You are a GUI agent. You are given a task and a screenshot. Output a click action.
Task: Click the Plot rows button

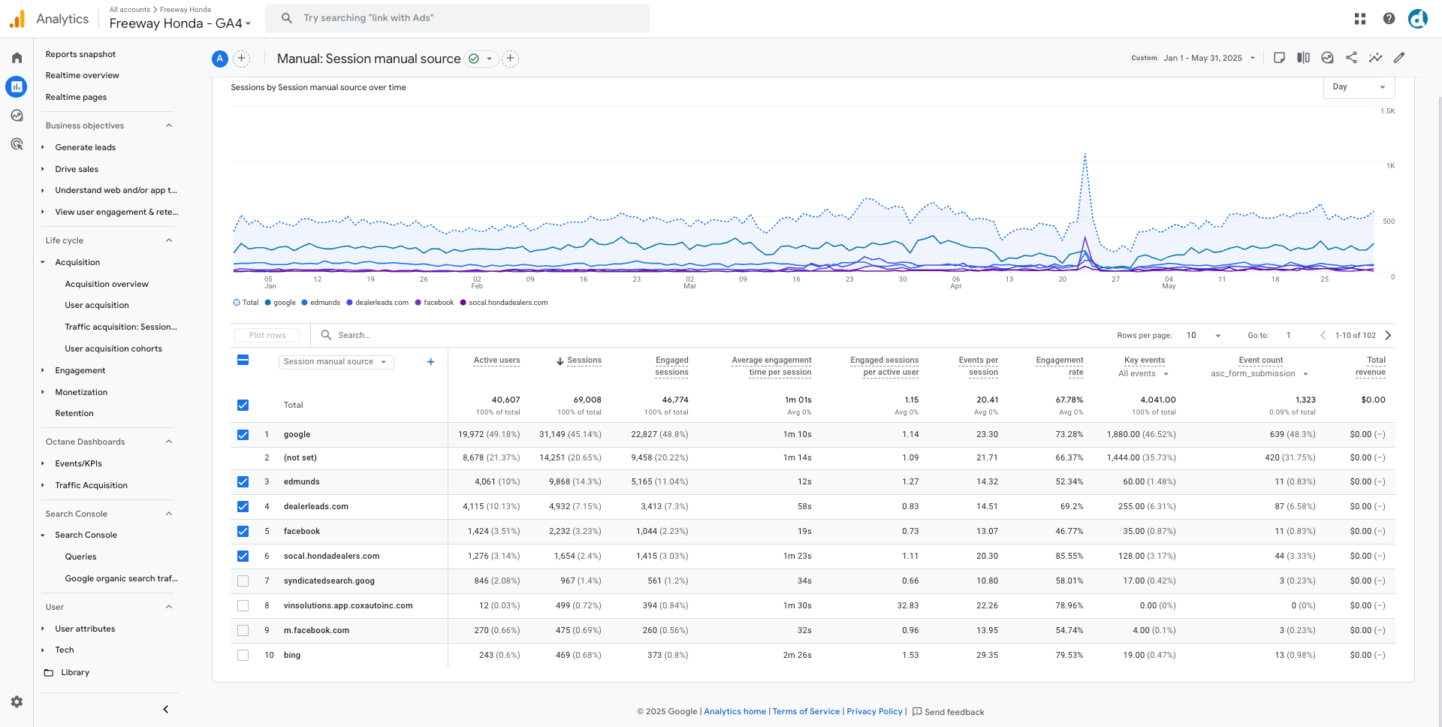coord(267,336)
